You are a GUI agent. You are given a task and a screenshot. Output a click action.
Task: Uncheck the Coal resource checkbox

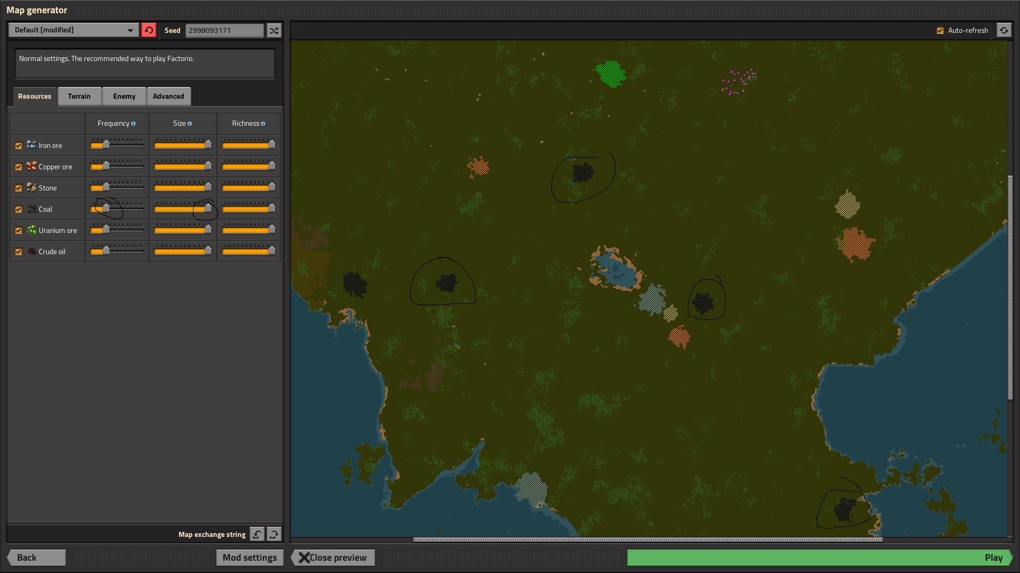coord(19,209)
